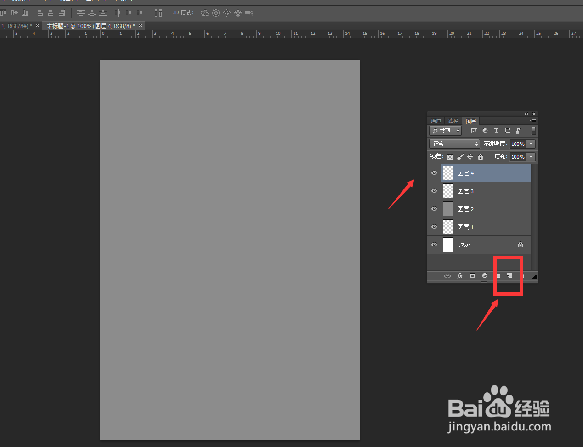Click the 填充 100% value field
Screen dimensions: 583x447
click(x=518, y=157)
